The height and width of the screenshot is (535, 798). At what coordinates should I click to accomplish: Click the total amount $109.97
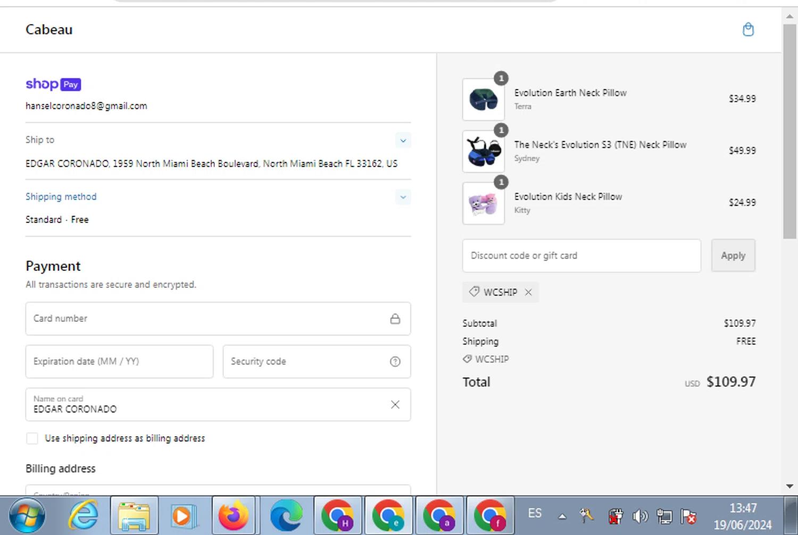pos(731,382)
